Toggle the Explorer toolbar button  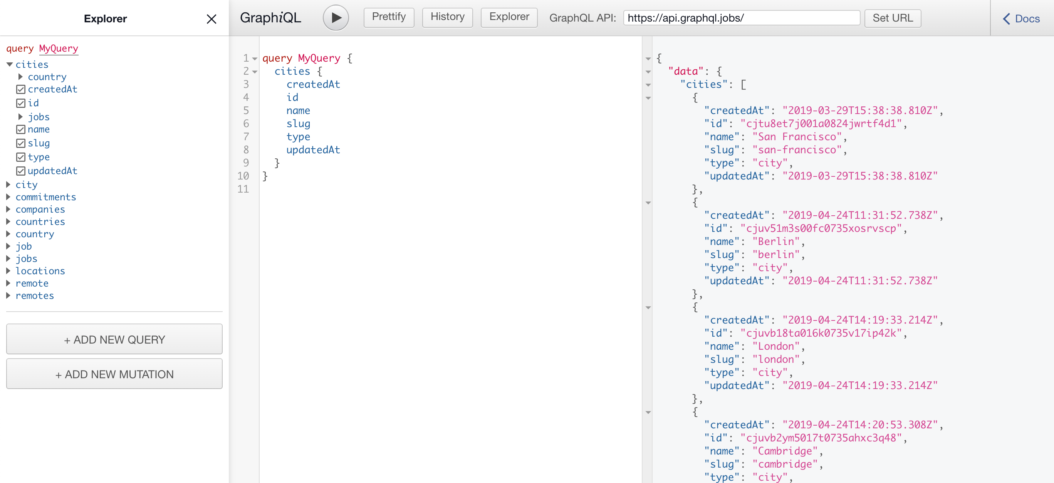pos(509,17)
